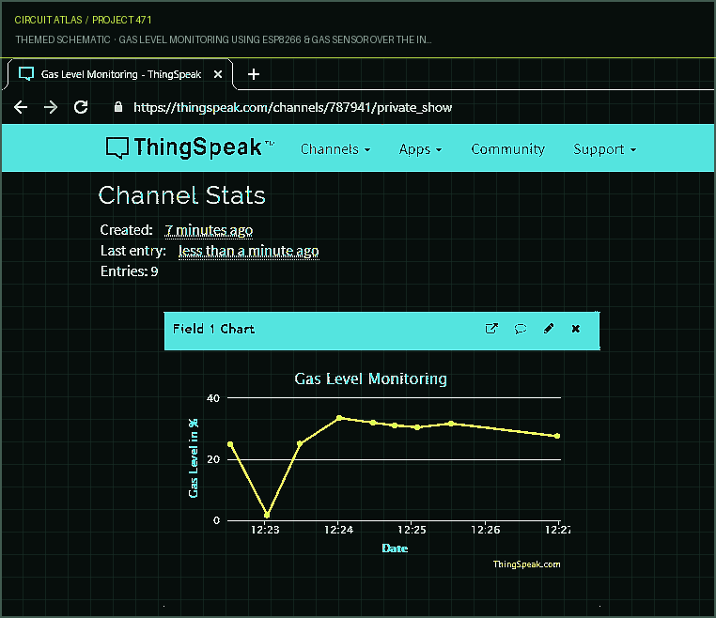Click the 20 y-axis tick label
This screenshot has width=716, height=618.
(213, 459)
